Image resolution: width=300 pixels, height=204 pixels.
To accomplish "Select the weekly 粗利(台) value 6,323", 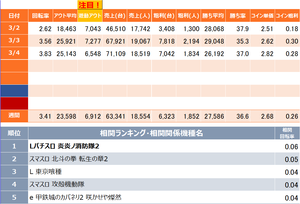I will 165,116.
